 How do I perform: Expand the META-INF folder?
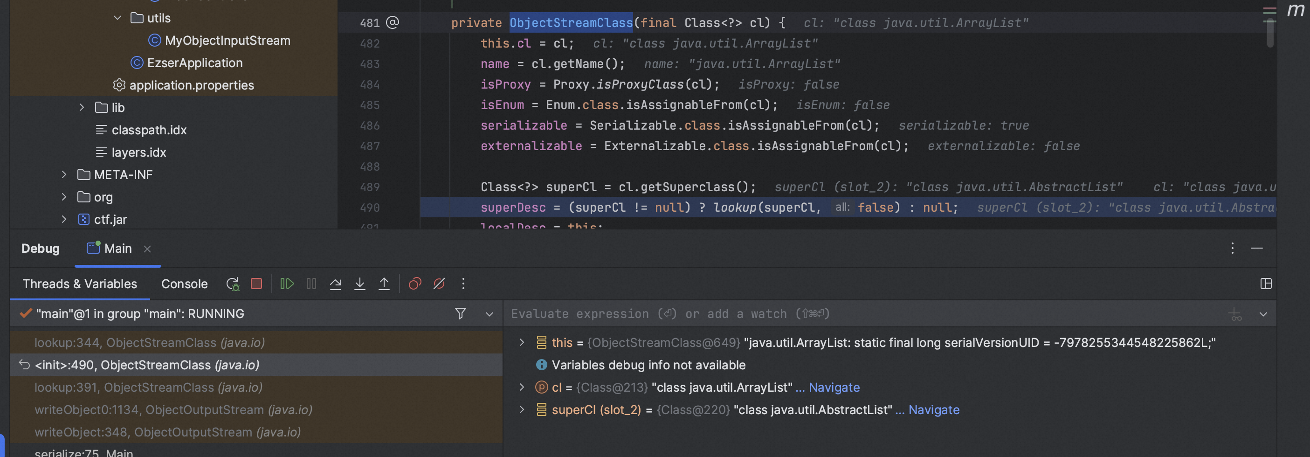click(x=63, y=174)
